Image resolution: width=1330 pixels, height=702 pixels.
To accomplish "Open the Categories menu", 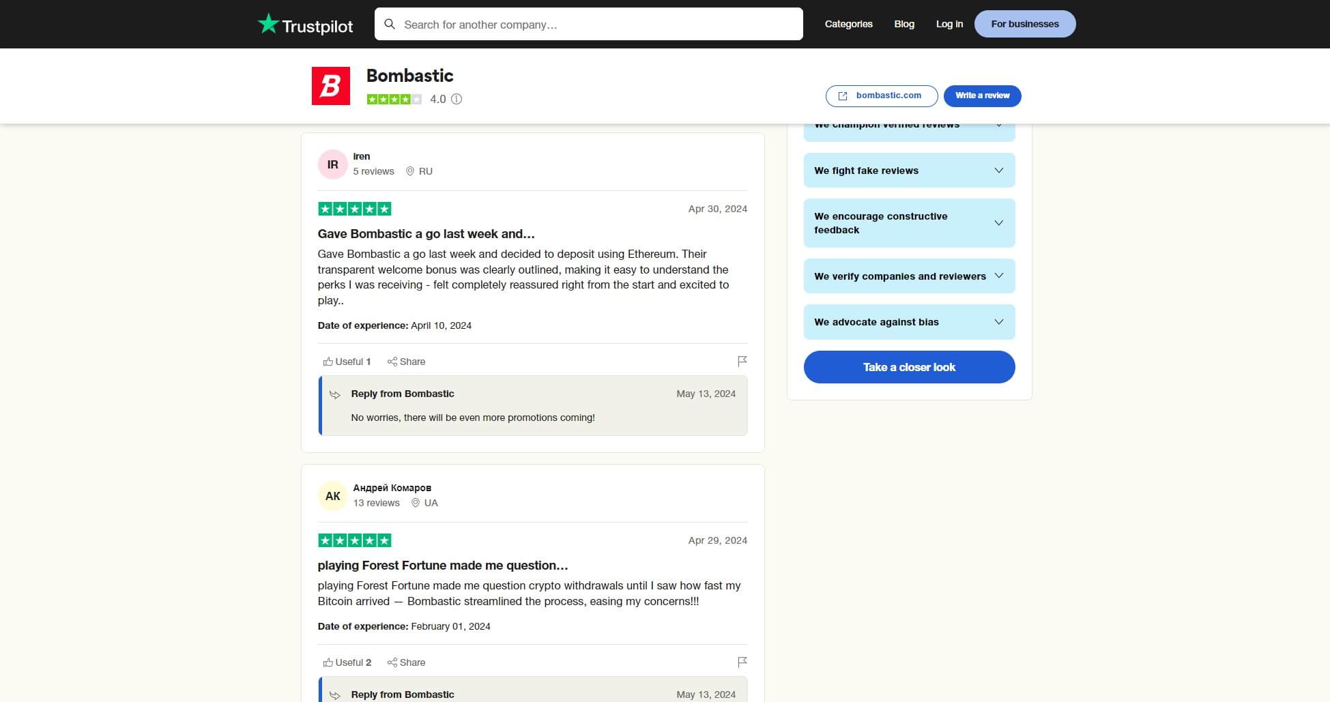I will 848,24.
